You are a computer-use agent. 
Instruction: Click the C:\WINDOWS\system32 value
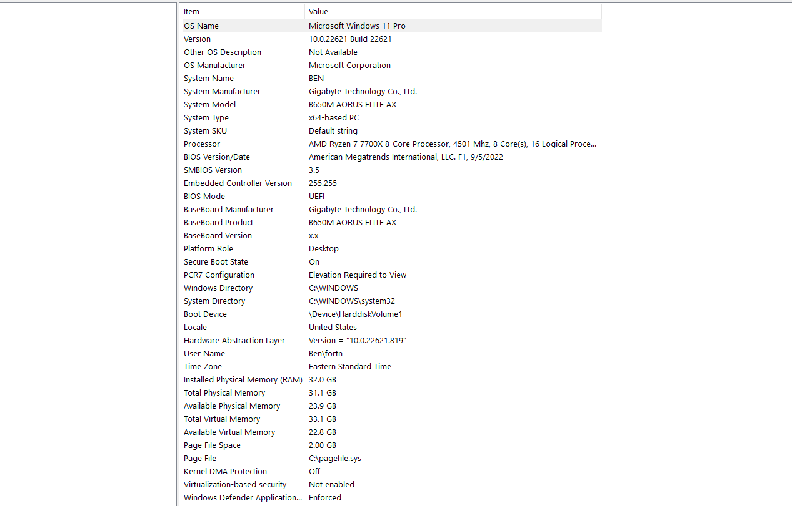click(352, 301)
